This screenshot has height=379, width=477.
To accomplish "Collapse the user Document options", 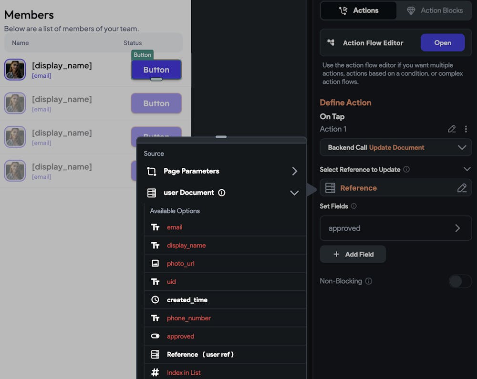I will pos(294,193).
